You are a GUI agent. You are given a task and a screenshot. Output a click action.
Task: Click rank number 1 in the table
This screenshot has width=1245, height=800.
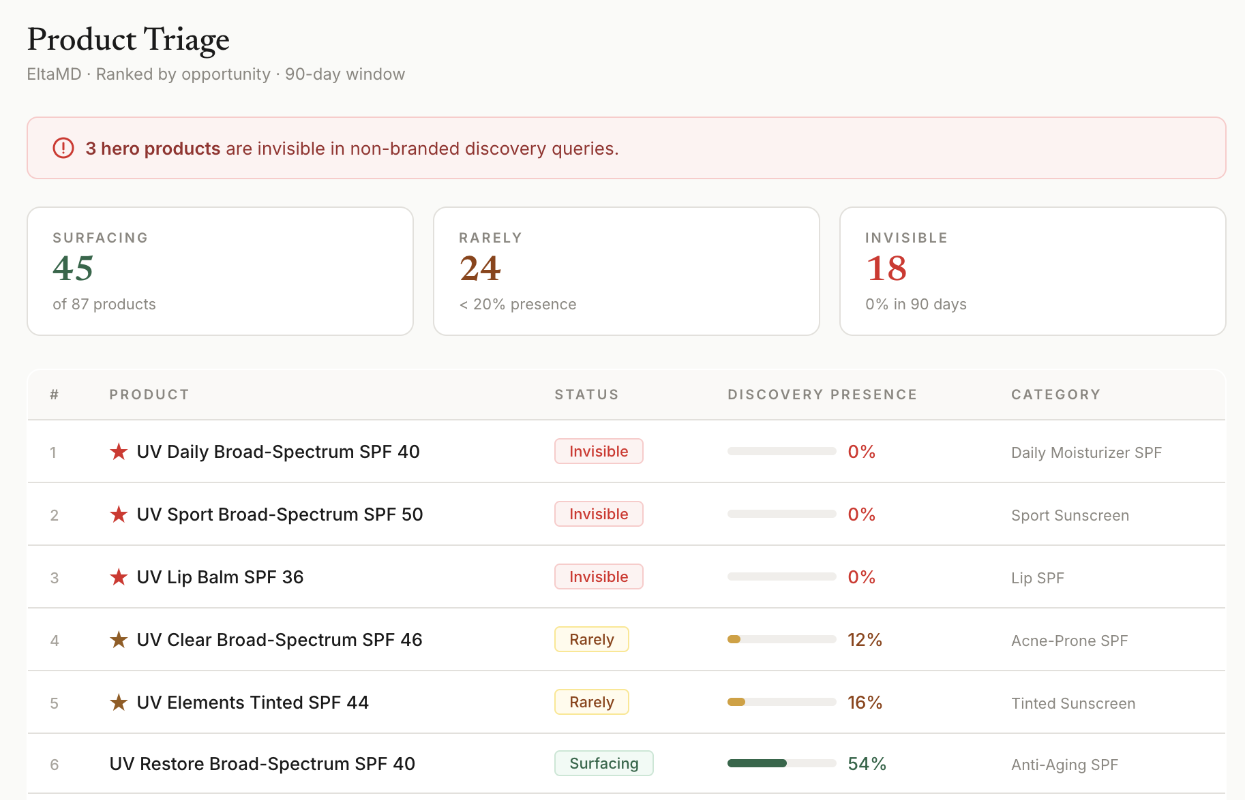(53, 452)
